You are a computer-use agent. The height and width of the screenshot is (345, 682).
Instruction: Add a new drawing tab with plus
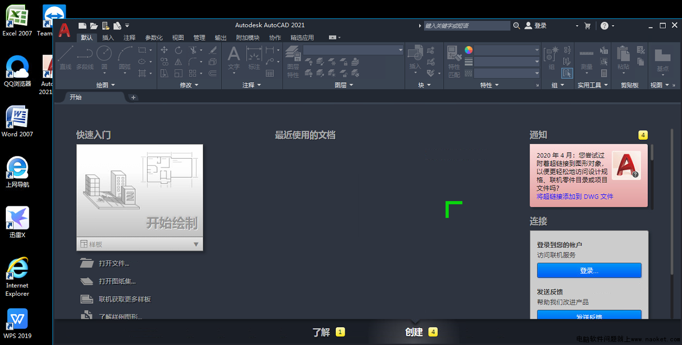pos(133,97)
